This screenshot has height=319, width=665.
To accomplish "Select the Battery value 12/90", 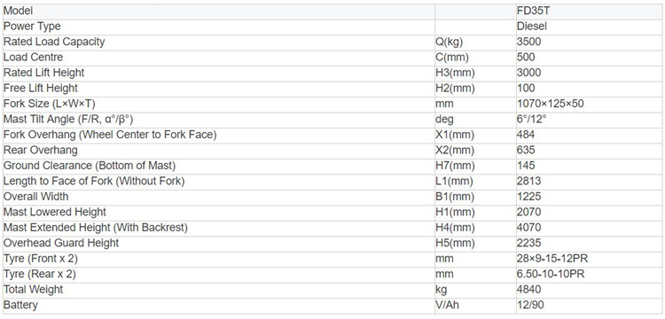I will pos(530,305).
